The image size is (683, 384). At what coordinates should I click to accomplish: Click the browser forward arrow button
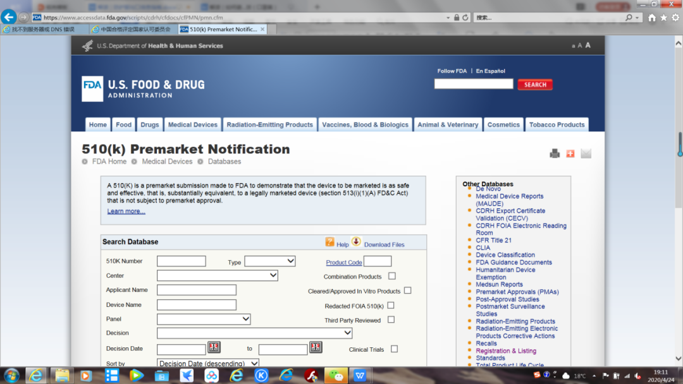point(23,18)
